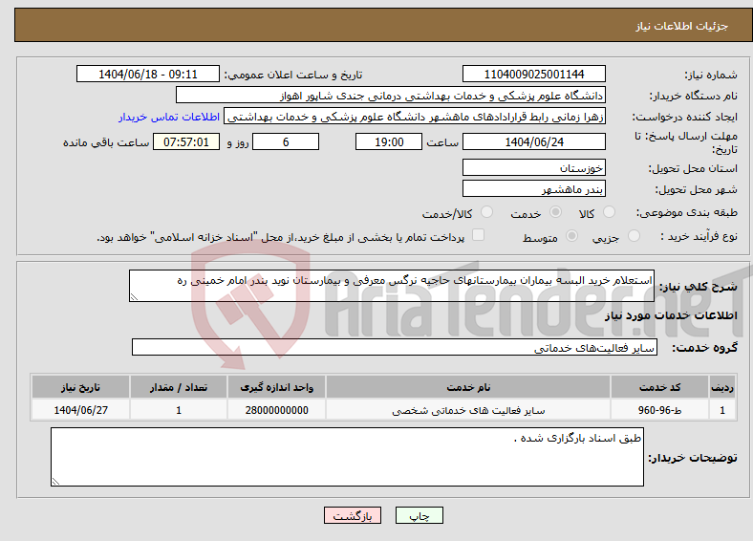Click the نام دستگاه خریدار label

694,97
